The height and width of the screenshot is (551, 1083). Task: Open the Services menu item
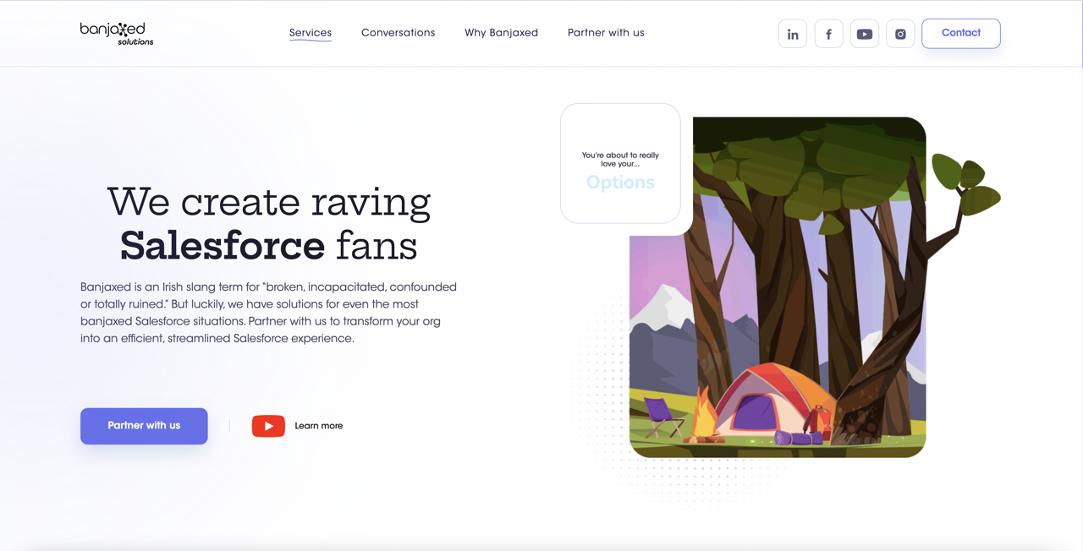311,33
